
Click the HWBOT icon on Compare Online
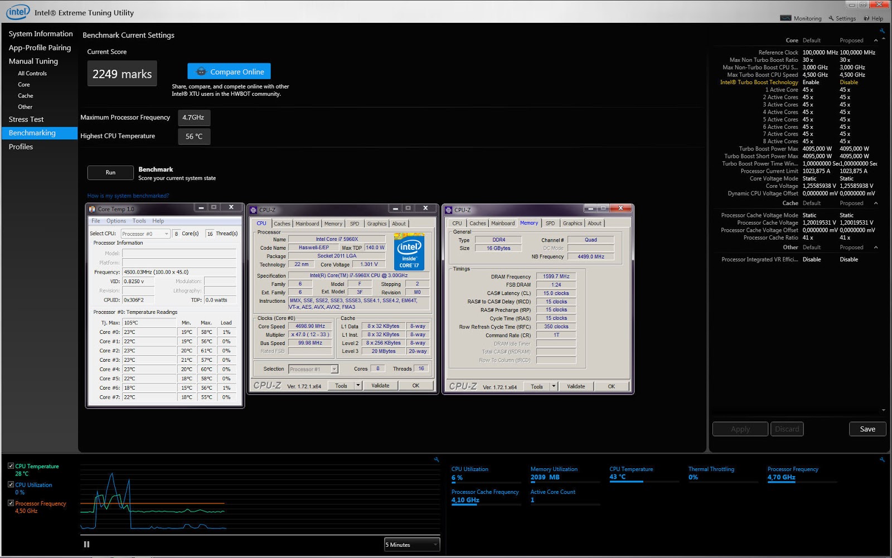click(201, 72)
